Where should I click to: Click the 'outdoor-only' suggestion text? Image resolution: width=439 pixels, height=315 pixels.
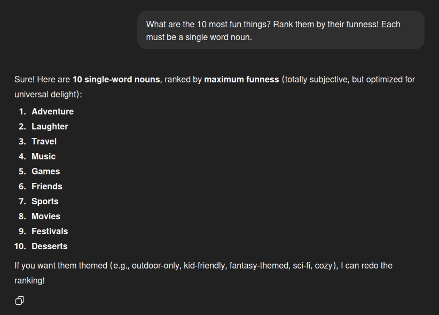click(x=155, y=265)
